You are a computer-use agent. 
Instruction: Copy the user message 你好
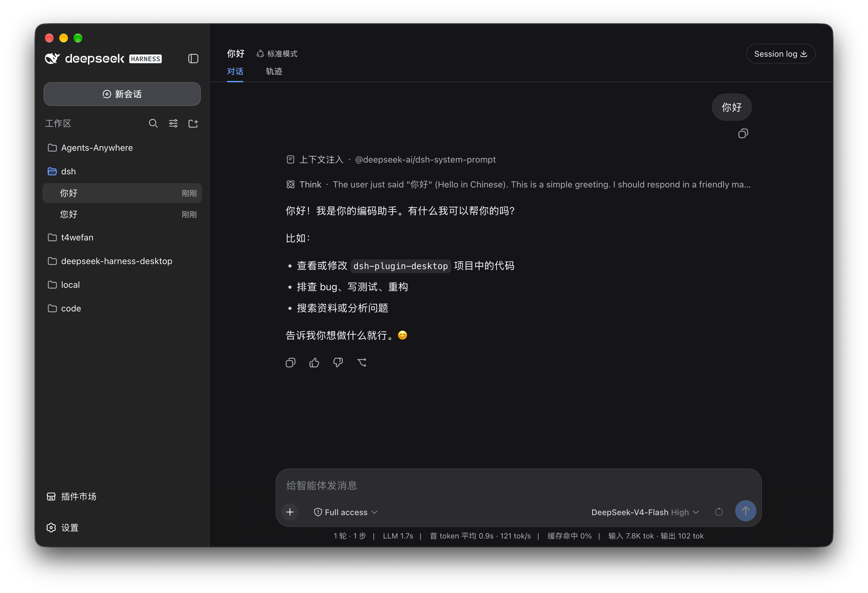pos(743,134)
